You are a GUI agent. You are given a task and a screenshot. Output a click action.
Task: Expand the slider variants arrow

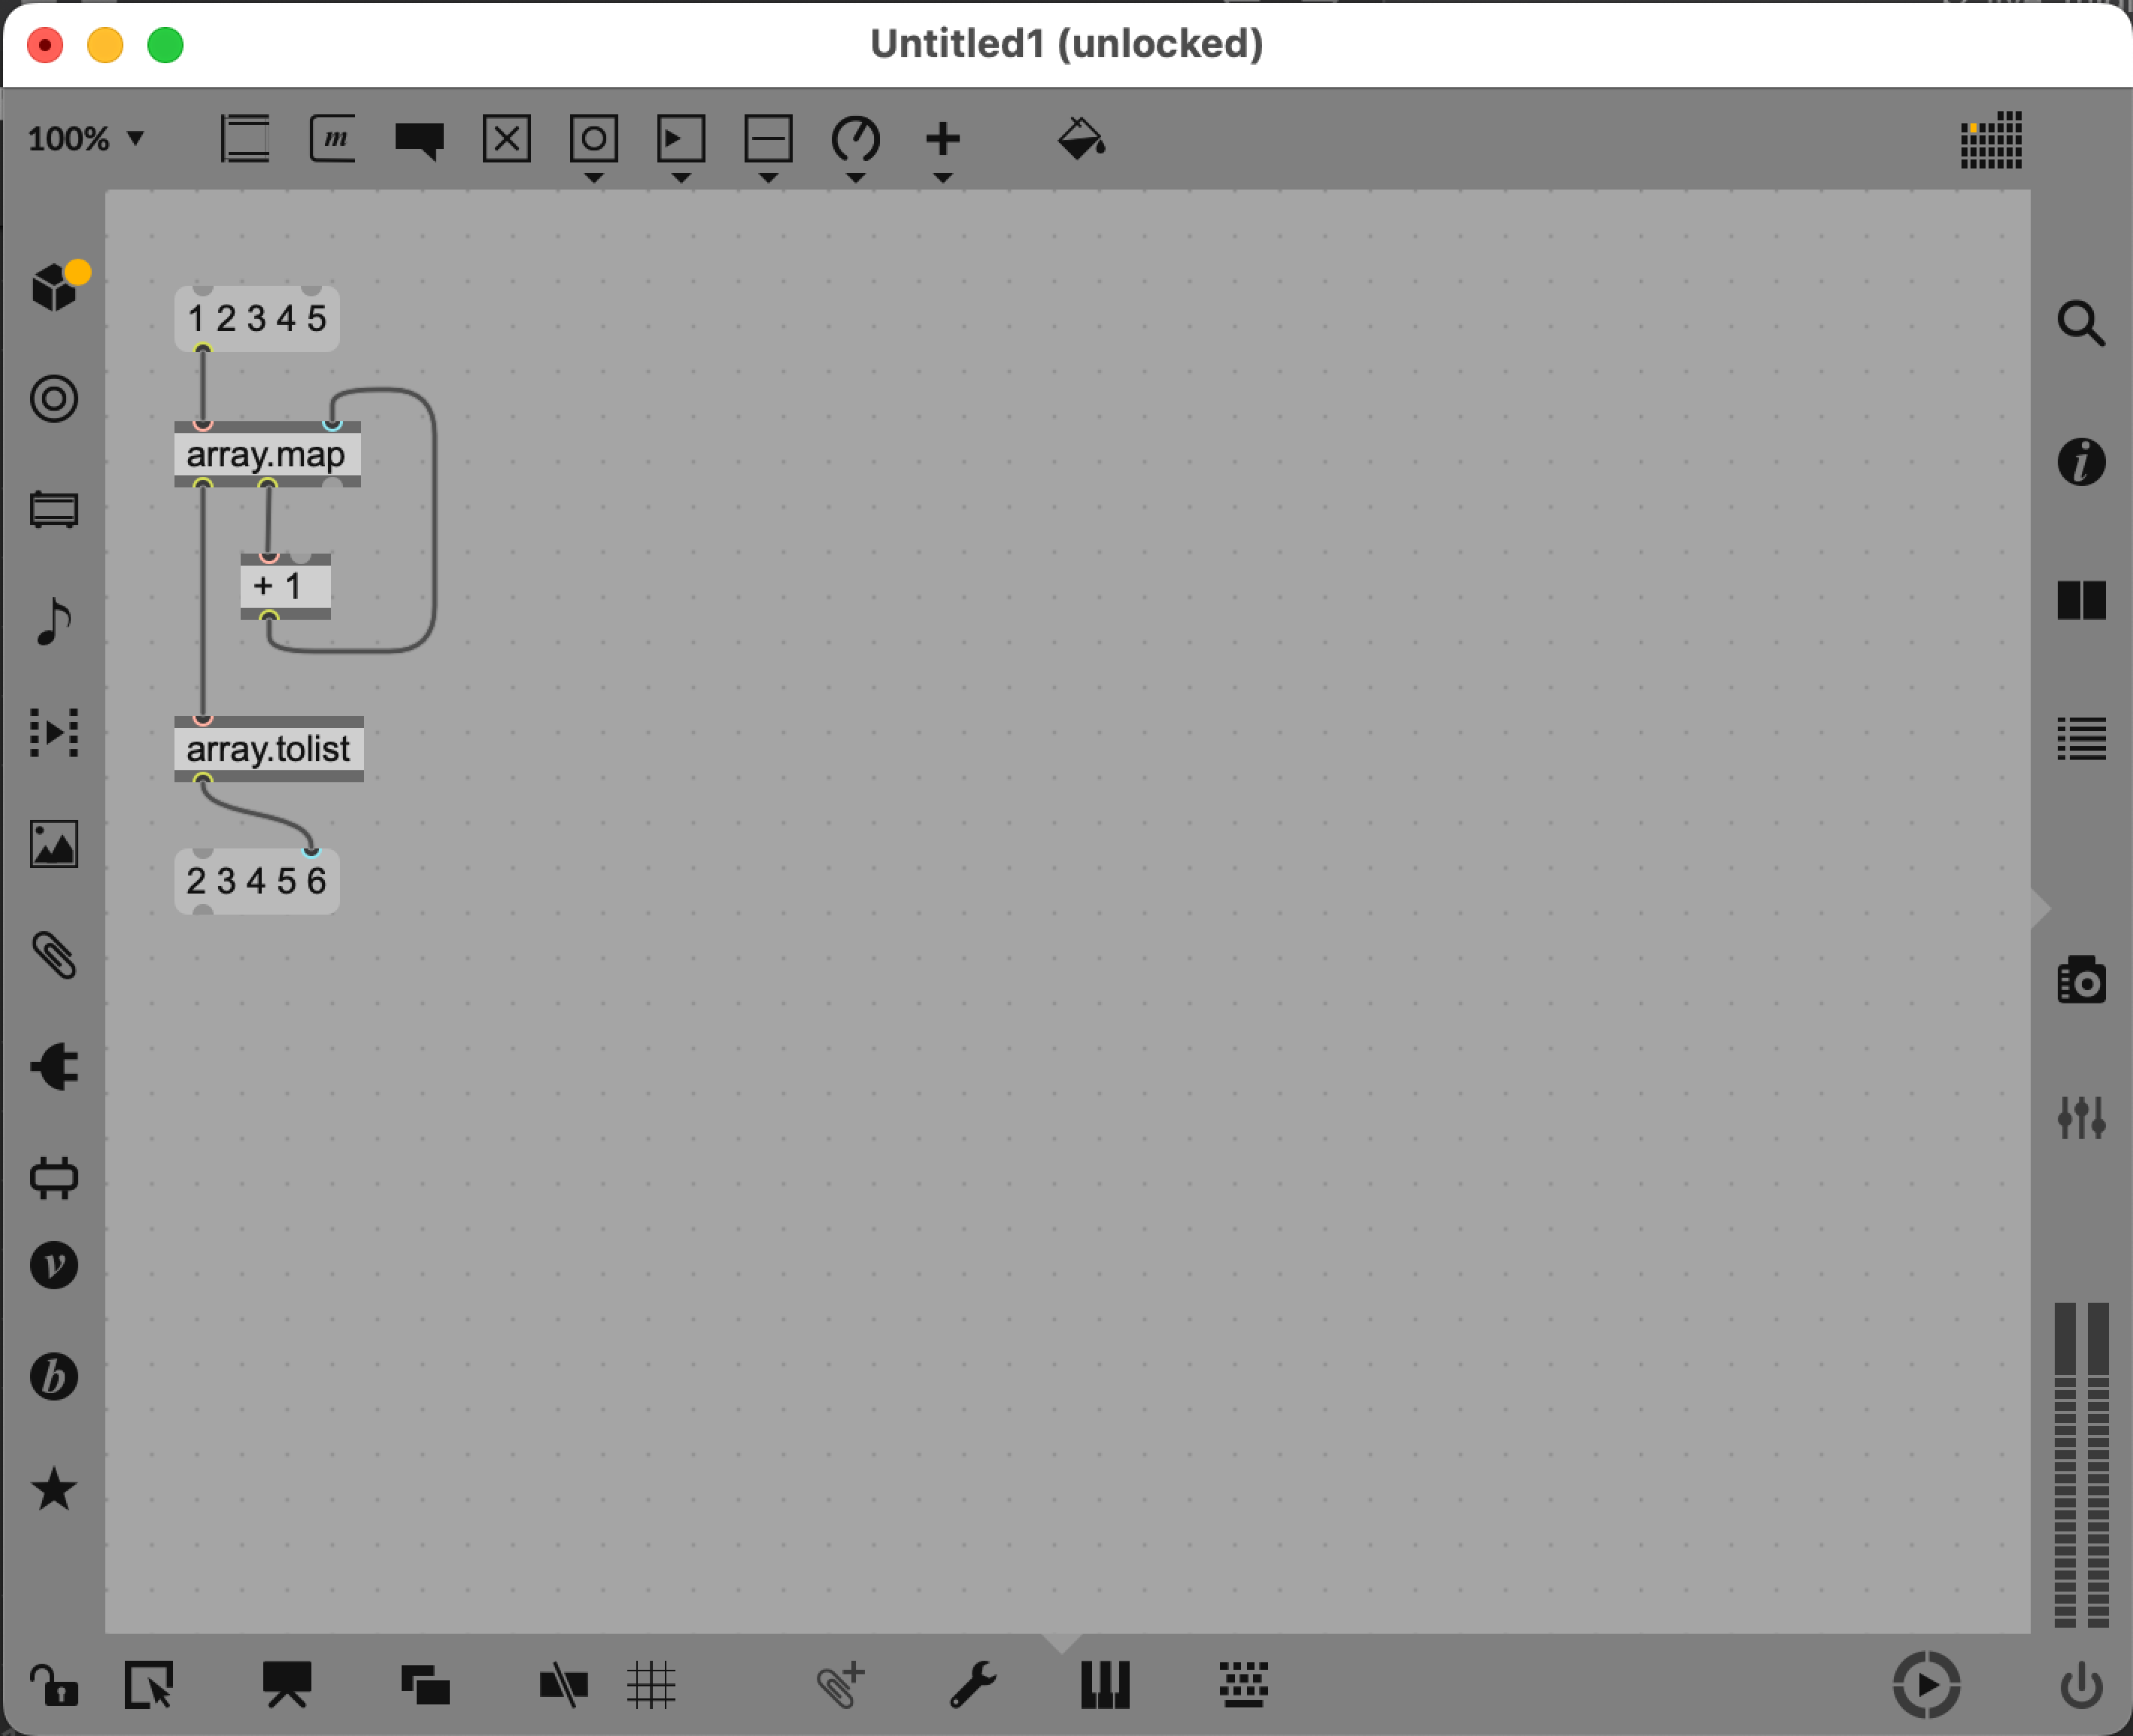[768, 178]
